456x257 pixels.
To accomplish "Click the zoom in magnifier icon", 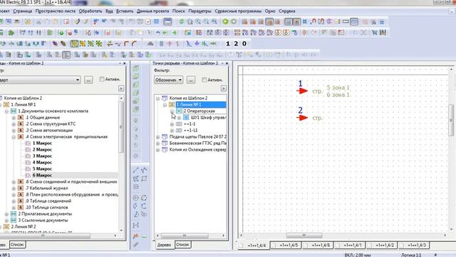I will pos(198,21).
